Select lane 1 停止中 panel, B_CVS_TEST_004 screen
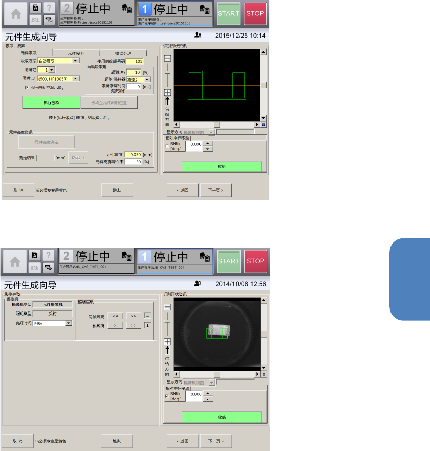 [175, 261]
